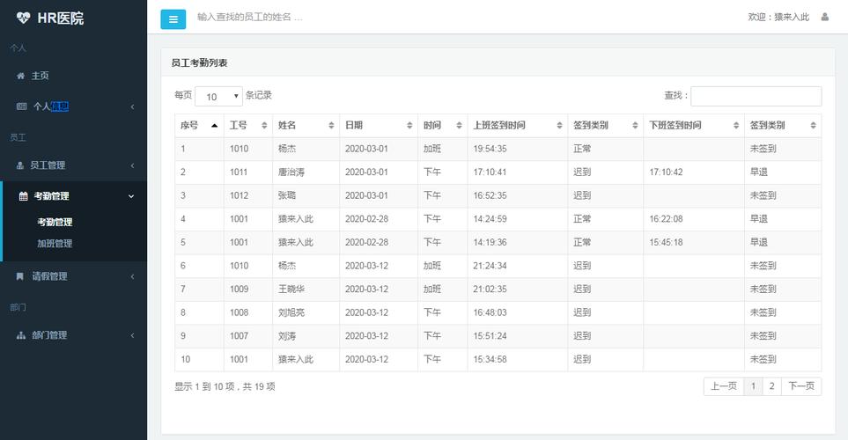This screenshot has height=440, width=848.
Task: Click sign-in time 19:54:35
Action: 490,149
